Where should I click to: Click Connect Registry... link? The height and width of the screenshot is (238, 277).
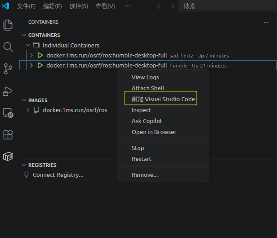(x=58, y=175)
